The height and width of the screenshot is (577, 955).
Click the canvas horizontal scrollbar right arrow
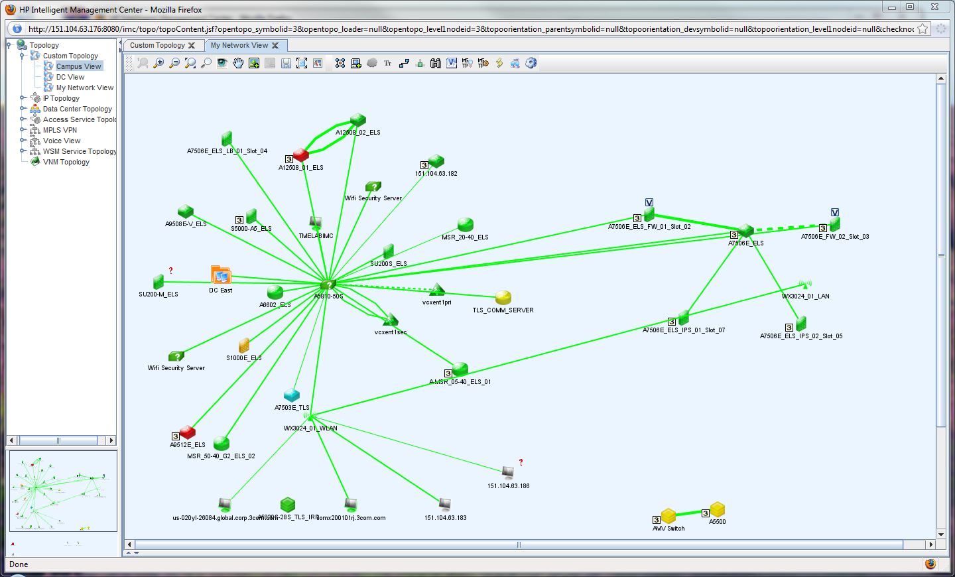click(930, 545)
